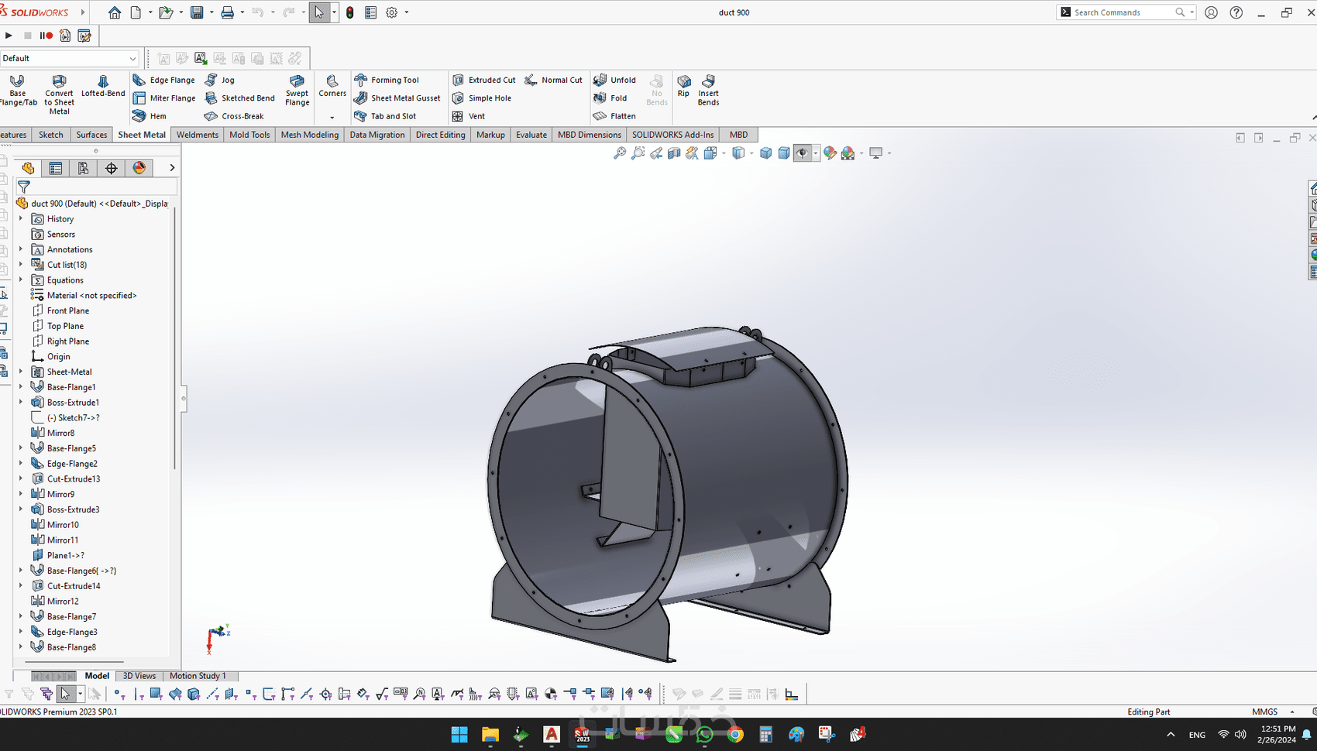Switch to the 3D Views tab
1317x751 pixels.
[139, 676]
